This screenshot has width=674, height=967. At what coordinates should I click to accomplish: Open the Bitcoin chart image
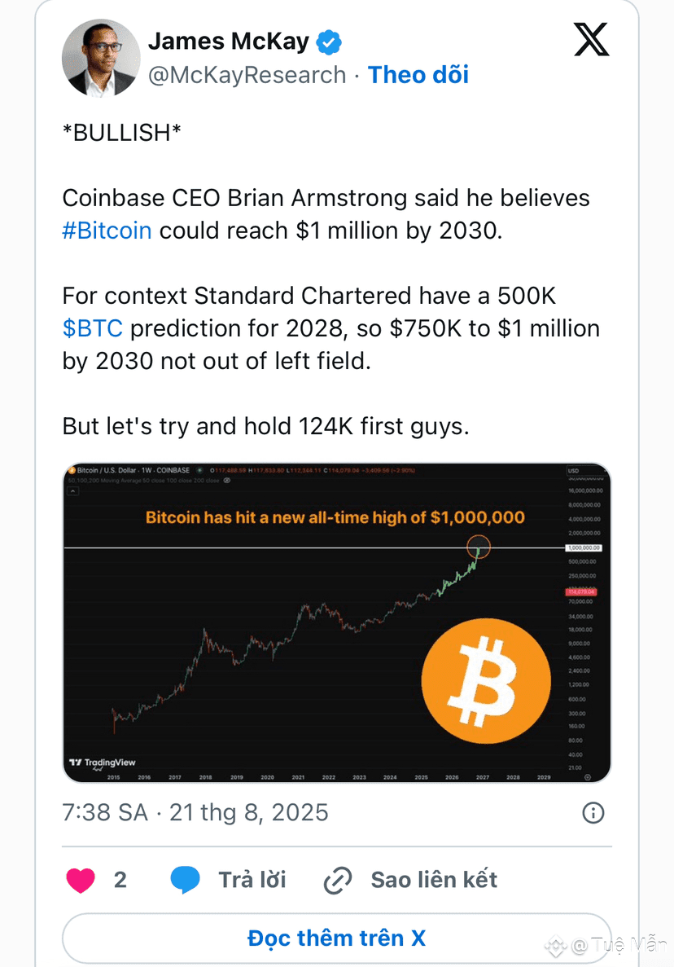click(336, 623)
